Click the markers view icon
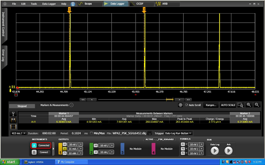 (13, 120)
